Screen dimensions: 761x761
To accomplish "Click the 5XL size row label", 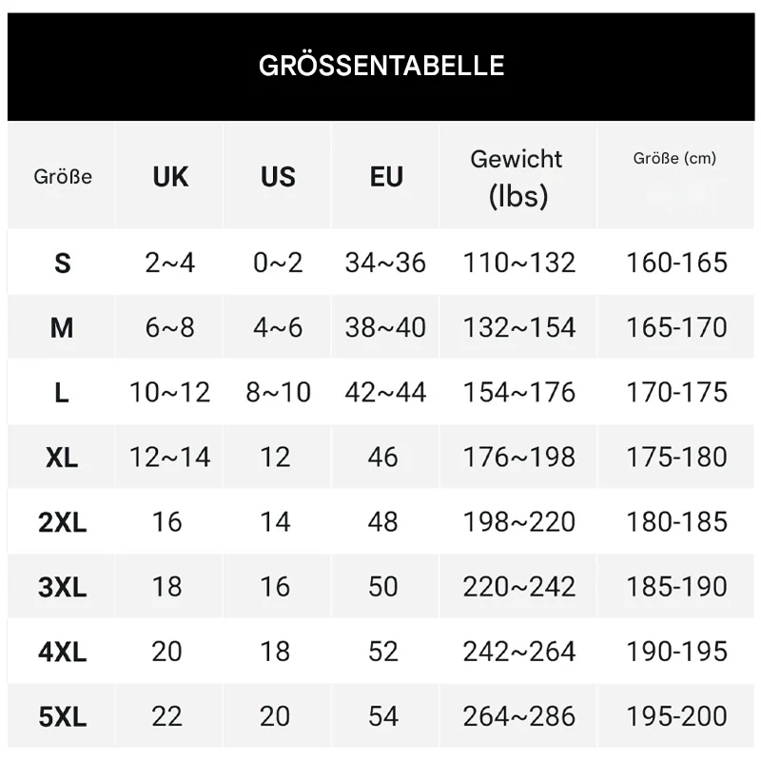I will coord(62,716).
